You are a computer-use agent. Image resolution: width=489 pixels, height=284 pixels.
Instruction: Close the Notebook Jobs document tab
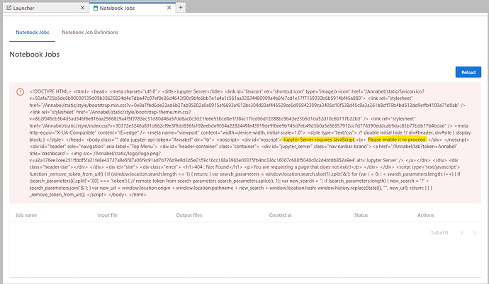169,8
